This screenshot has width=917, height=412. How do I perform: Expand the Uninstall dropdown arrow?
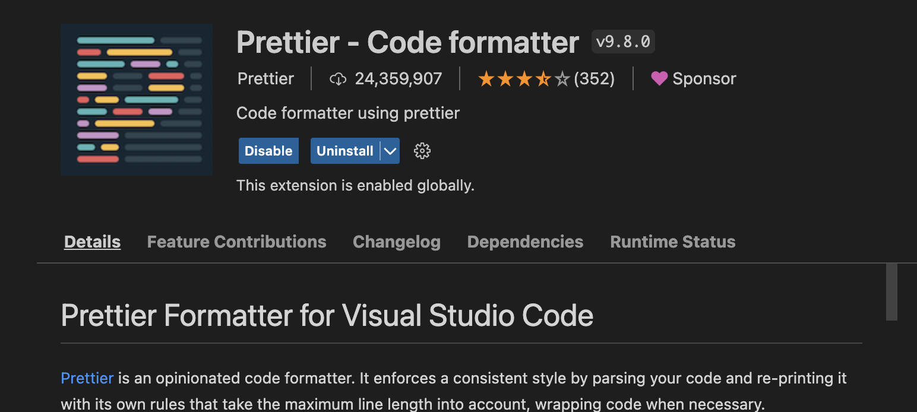(390, 151)
